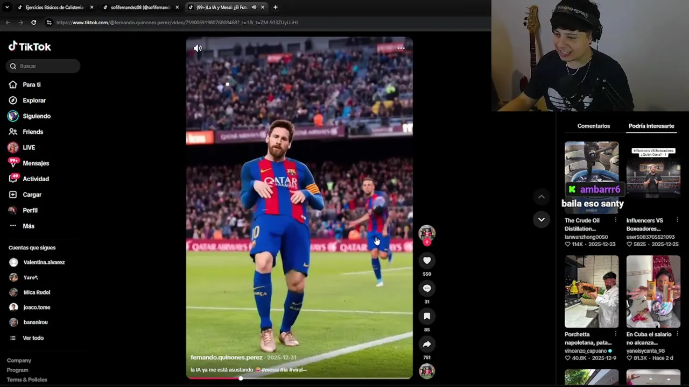689x387 pixels.
Task: Reload the current page
Action: pos(33,23)
